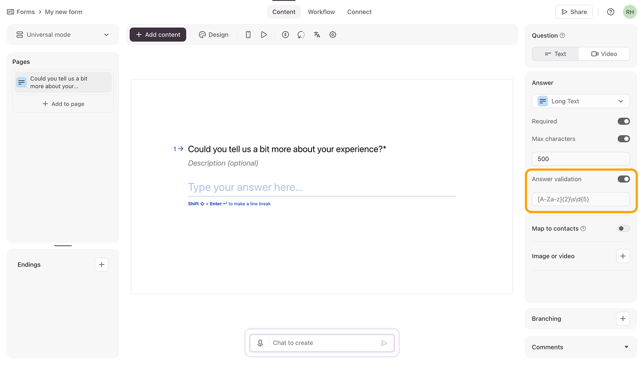644x365 pixels.
Task: Enable the Map to contacts toggle
Action: [x=623, y=228]
